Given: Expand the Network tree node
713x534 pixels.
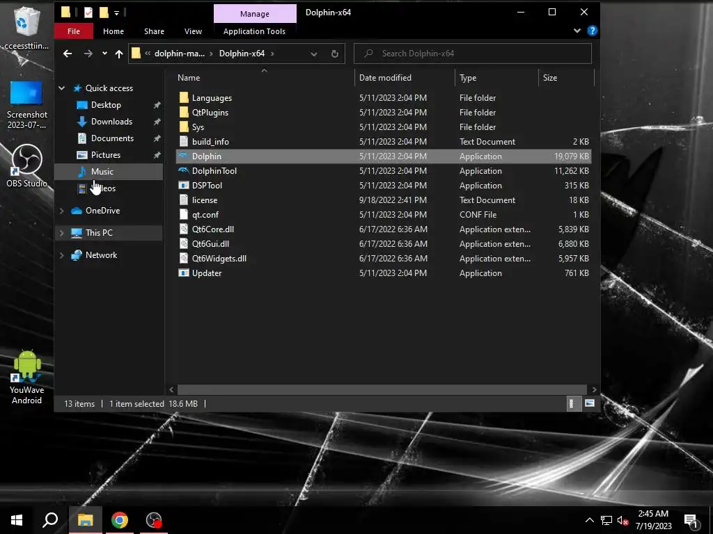Looking at the screenshot, I should click(62, 254).
